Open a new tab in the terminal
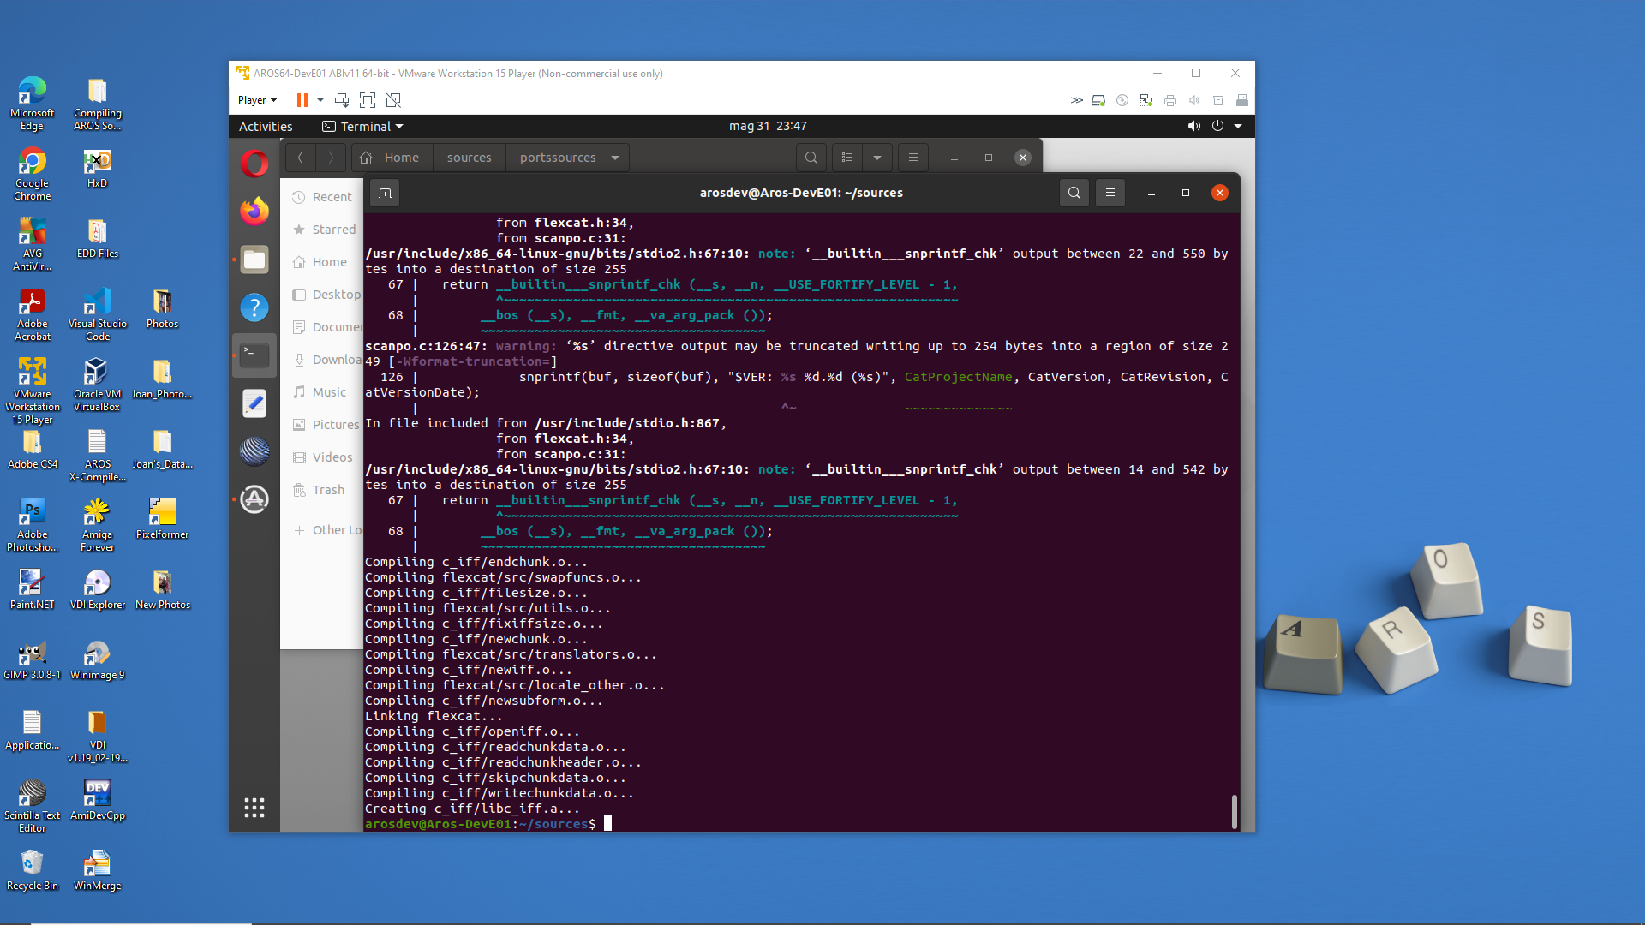This screenshot has width=1645, height=925. tap(386, 193)
